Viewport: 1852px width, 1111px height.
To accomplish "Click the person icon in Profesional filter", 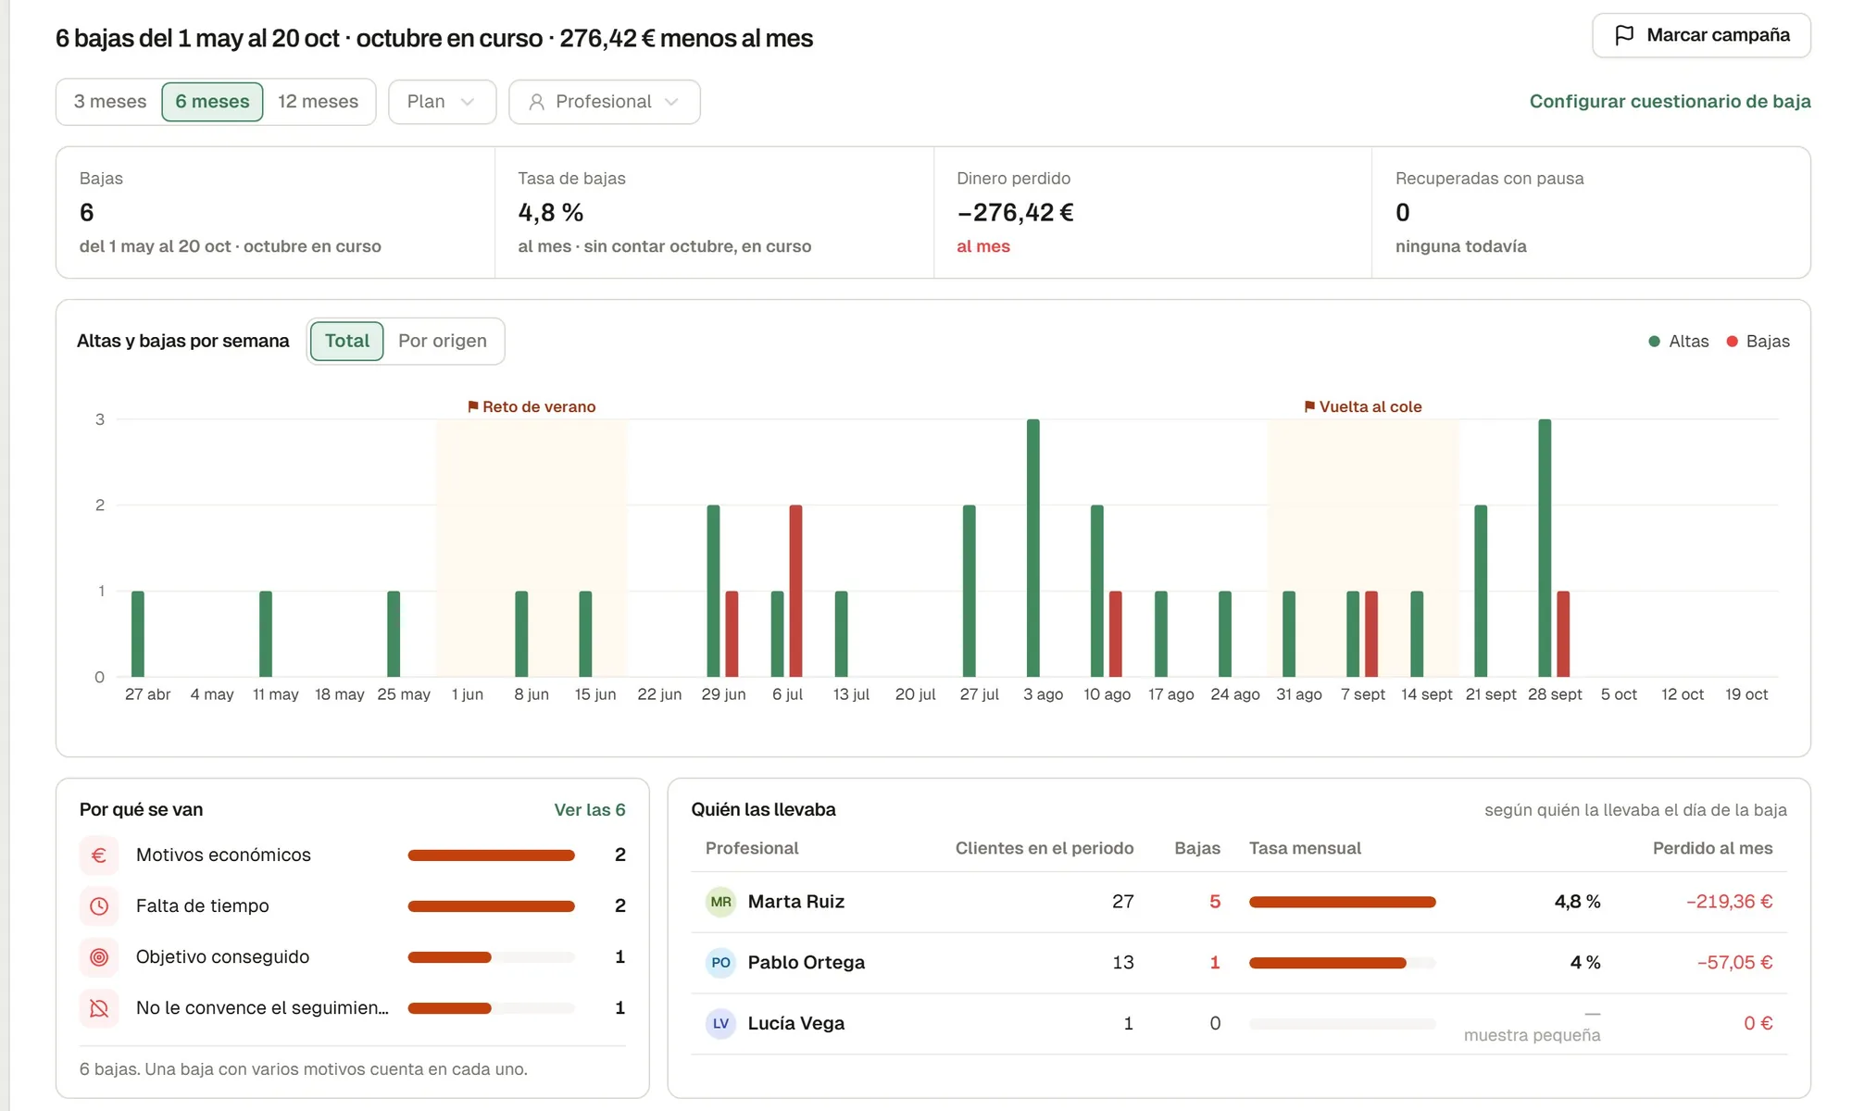I will point(536,102).
